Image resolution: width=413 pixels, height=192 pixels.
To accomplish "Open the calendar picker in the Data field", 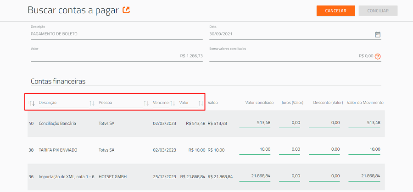I will click(378, 34).
